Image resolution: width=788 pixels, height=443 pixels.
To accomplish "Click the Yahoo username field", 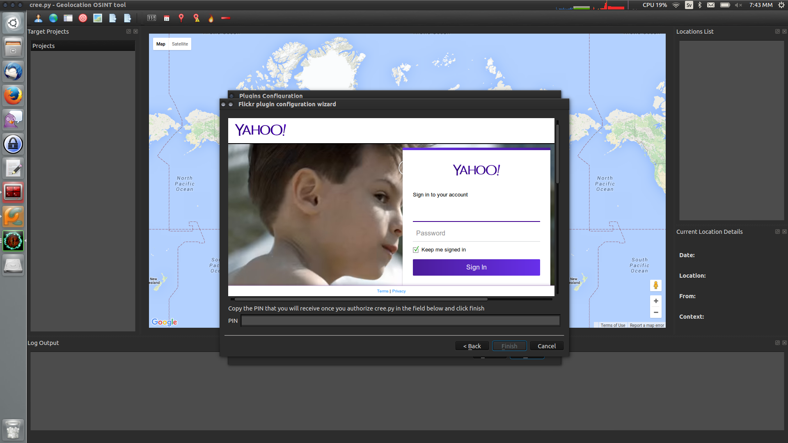I will [476, 213].
